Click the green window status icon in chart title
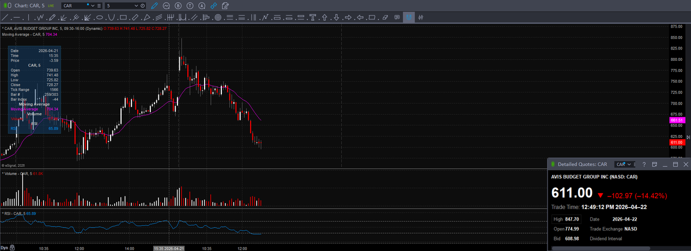The width and height of the screenshot is (691, 251). [x=5, y=6]
